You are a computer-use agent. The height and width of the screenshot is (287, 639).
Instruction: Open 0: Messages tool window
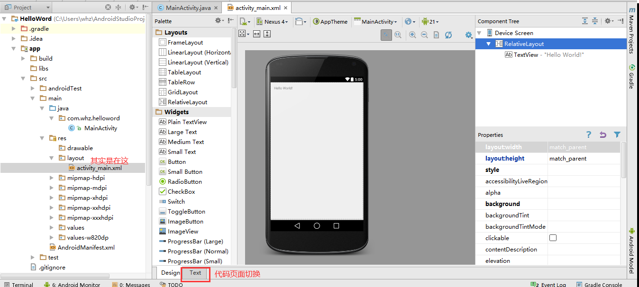[131, 285]
